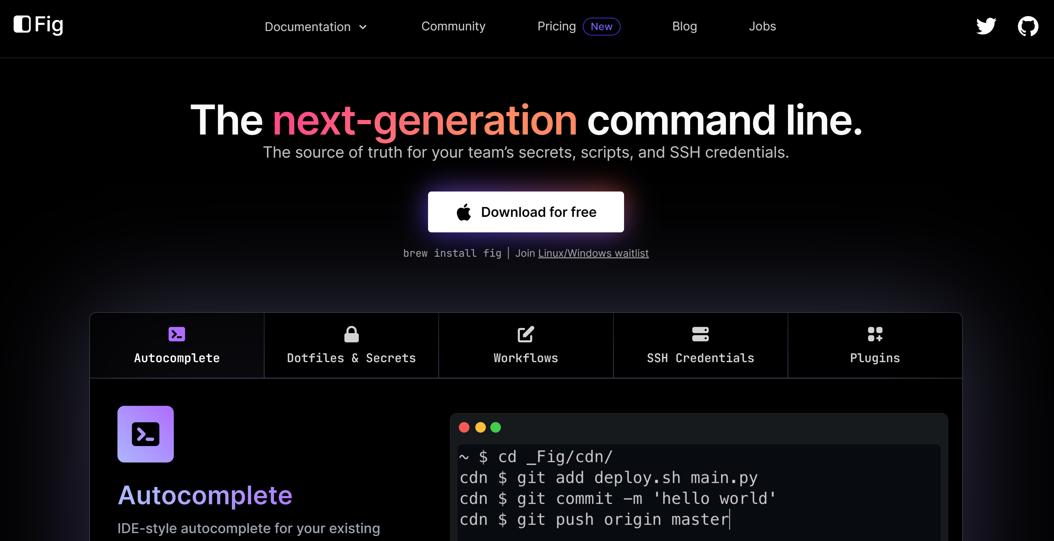
Task: Switch to the Workflows tab
Action: click(526, 345)
